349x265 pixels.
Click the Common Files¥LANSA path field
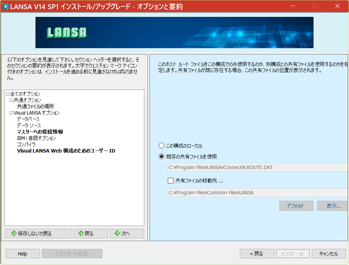coord(257,193)
